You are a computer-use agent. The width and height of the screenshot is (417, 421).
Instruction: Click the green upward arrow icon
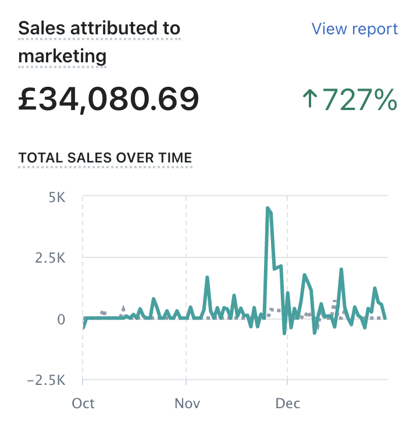click(309, 99)
